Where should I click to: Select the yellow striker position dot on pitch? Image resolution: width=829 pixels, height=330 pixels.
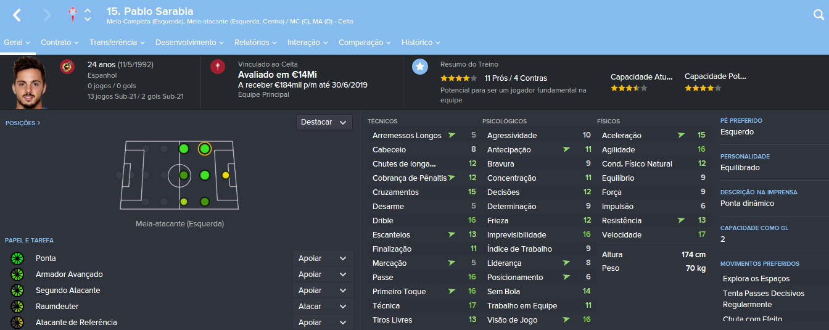226,175
